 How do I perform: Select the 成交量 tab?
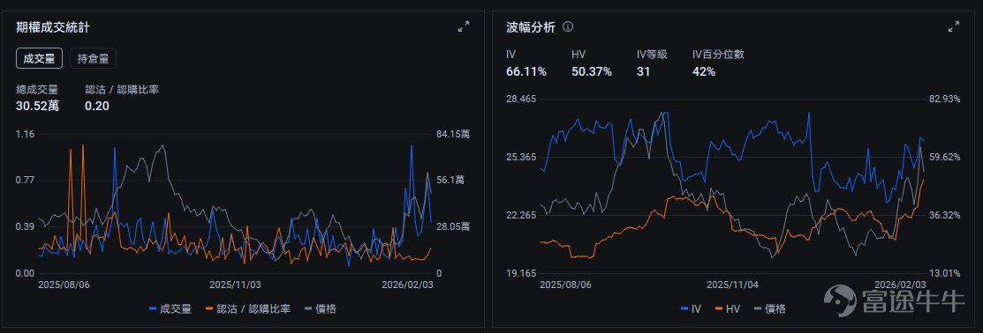pos(39,59)
